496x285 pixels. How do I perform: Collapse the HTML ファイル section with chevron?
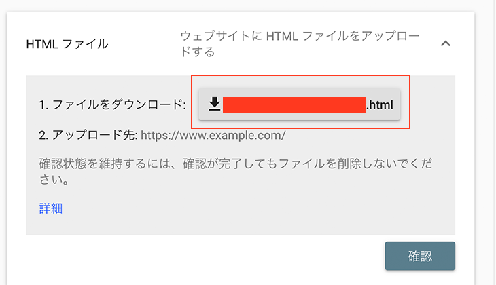tap(446, 43)
